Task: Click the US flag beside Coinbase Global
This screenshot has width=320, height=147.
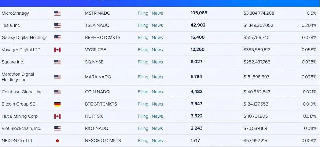Action: coord(57,92)
